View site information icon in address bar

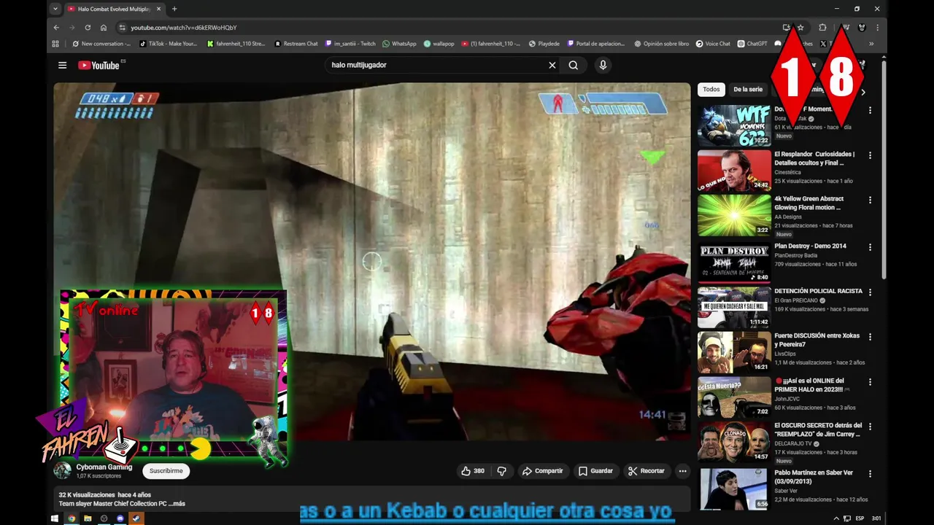[122, 28]
